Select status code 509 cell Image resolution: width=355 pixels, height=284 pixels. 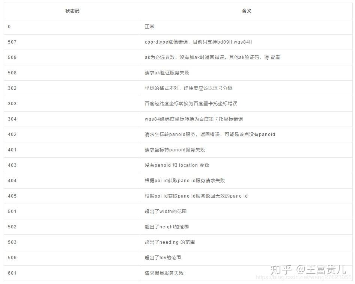coord(72,57)
